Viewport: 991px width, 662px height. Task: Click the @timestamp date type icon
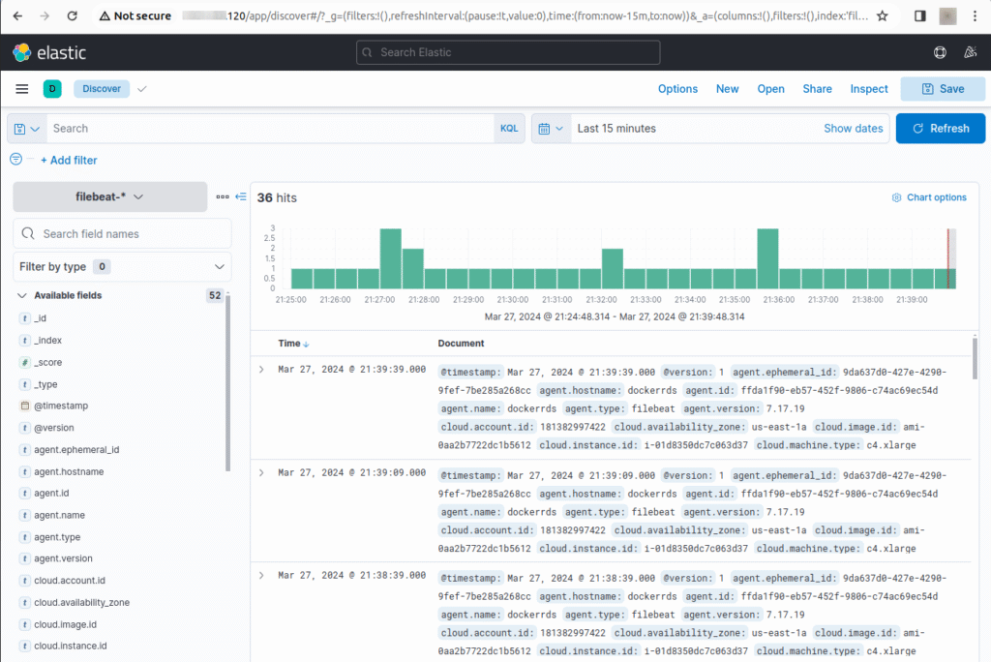(x=24, y=406)
